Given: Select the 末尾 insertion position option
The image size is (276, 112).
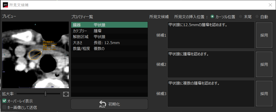Looking at the screenshot, I should coord(240,17).
